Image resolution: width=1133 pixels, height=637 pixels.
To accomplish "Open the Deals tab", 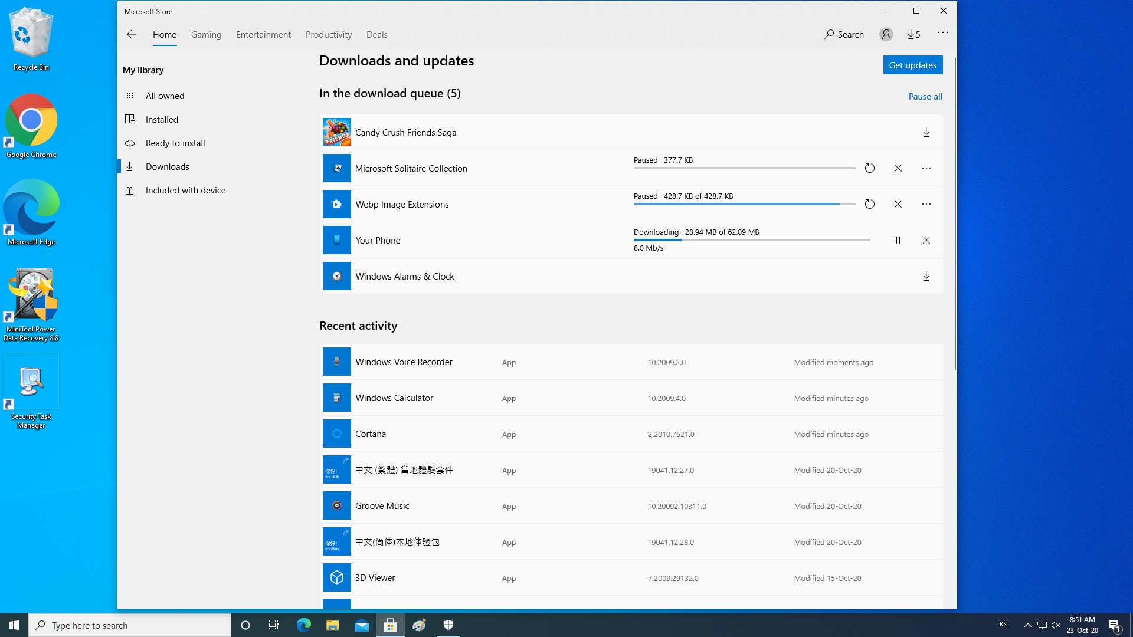I will point(376,35).
